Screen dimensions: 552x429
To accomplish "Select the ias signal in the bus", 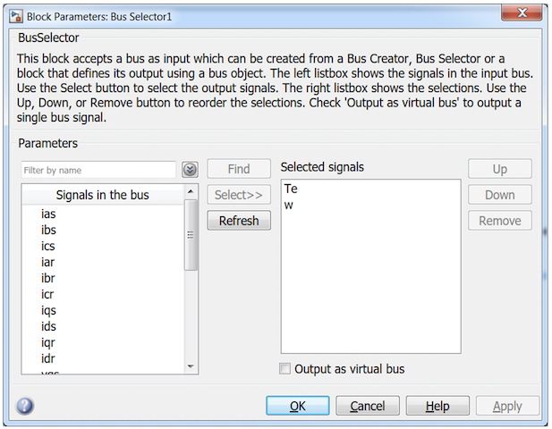I will (49, 214).
